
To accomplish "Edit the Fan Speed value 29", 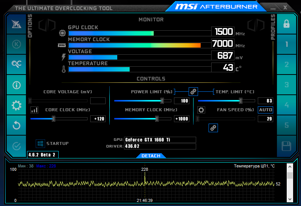I will (x=265, y=119).
